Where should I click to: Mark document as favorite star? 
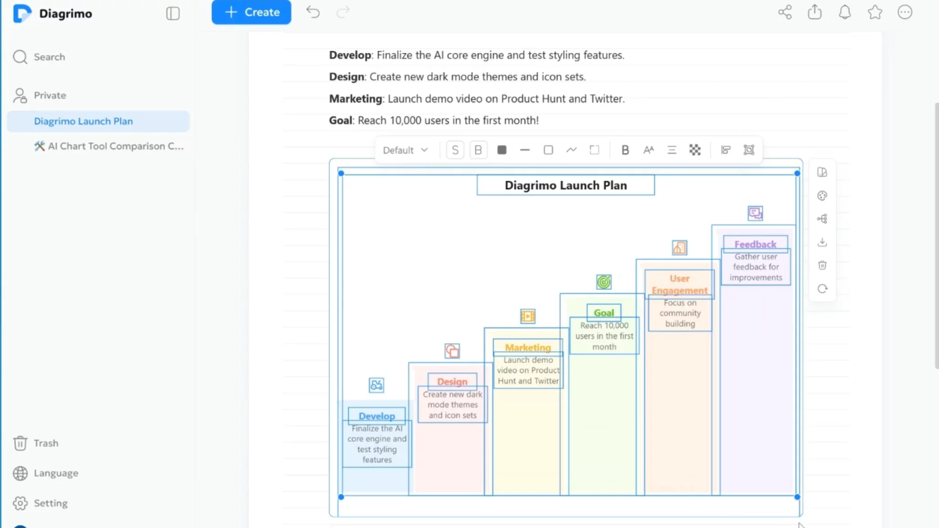click(x=875, y=12)
